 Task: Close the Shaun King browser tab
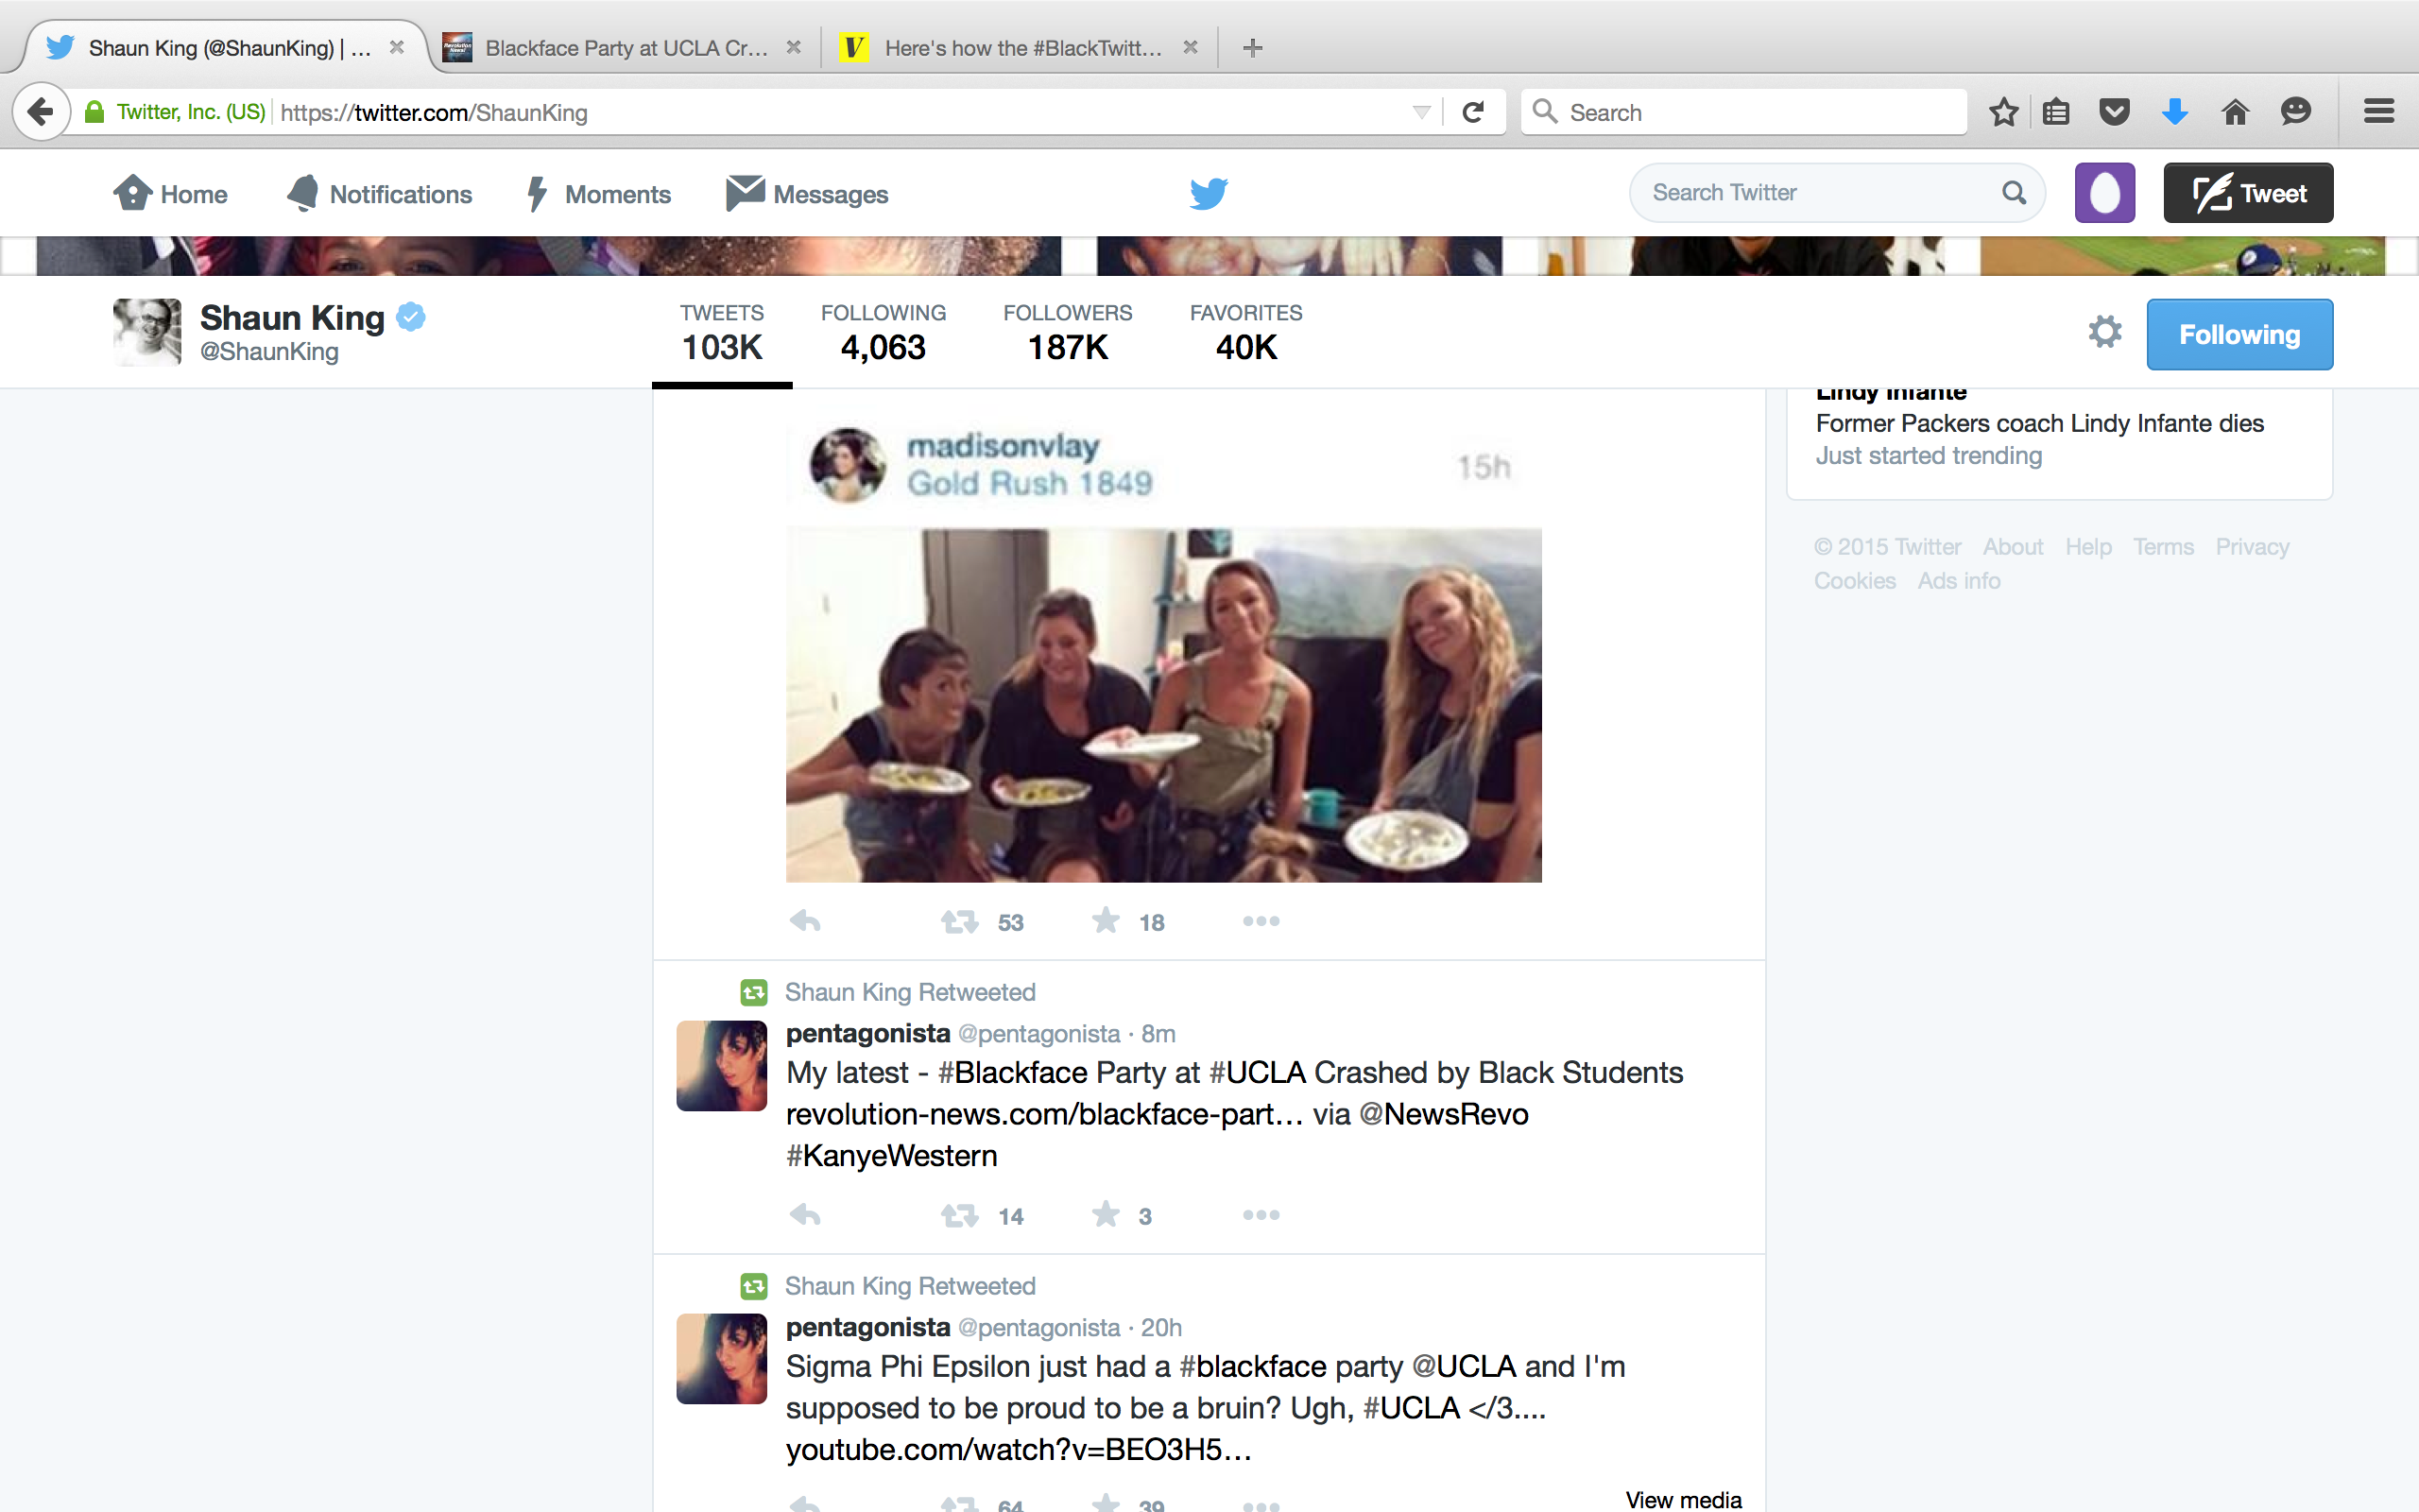pos(397,47)
